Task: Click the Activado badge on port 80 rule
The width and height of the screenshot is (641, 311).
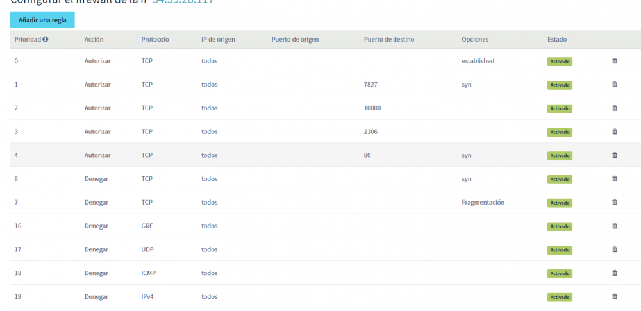Action: point(560,156)
